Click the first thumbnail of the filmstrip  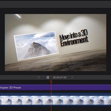point(1,100)
